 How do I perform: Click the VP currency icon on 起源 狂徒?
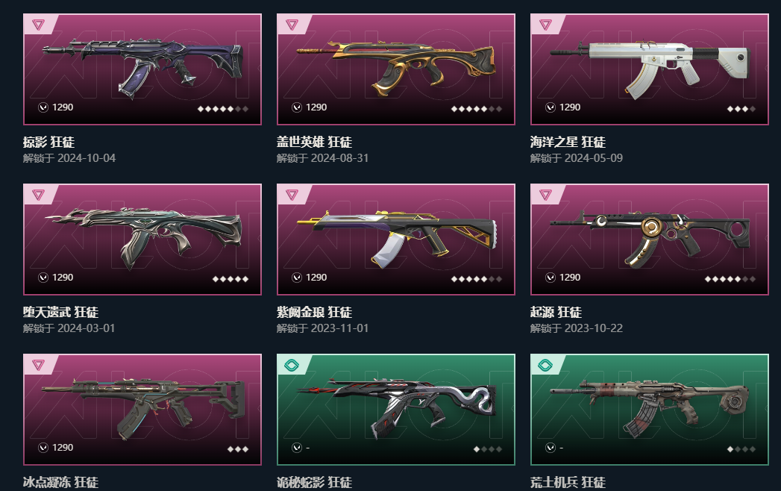(551, 278)
